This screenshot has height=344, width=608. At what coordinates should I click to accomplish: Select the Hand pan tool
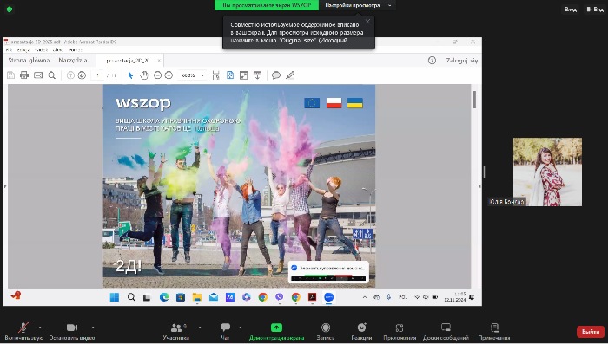[144, 75]
